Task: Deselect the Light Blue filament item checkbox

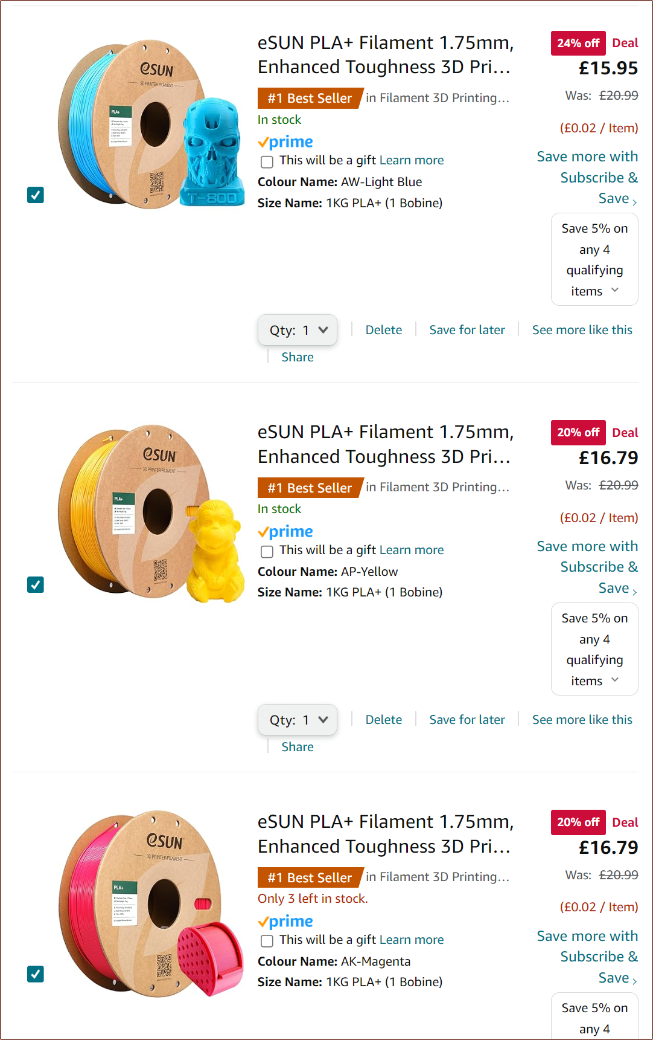Action: [x=36, y=195]
